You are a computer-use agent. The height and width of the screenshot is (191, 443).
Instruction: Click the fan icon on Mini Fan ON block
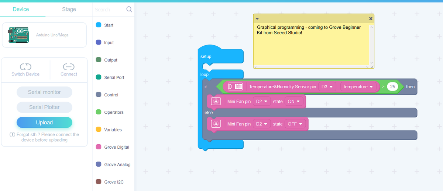tap(216, 101)
